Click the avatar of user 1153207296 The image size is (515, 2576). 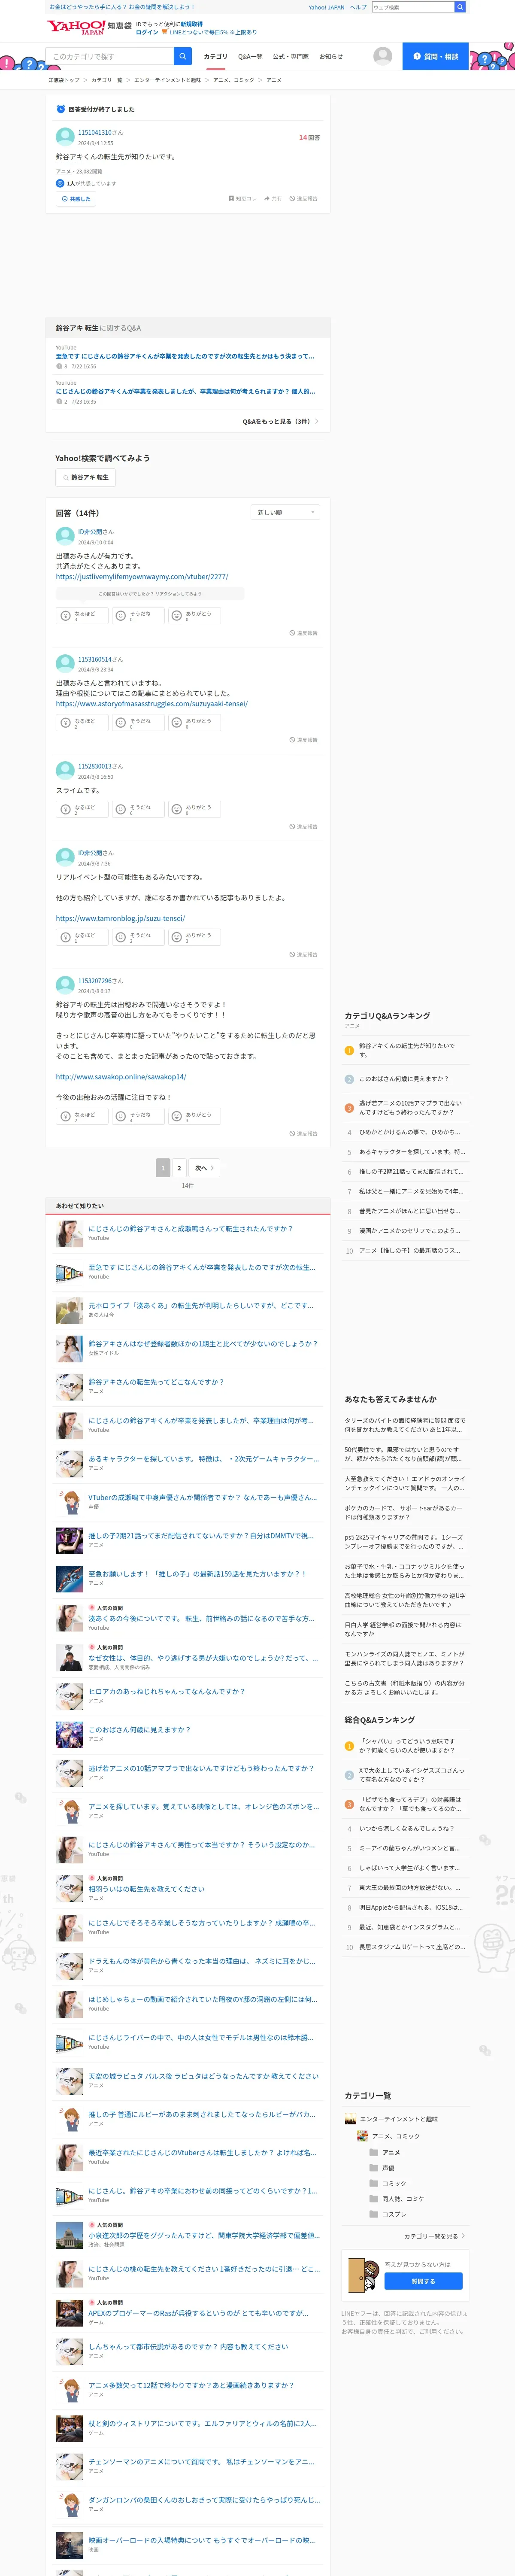pyautogui.click(x=65, y=985)
